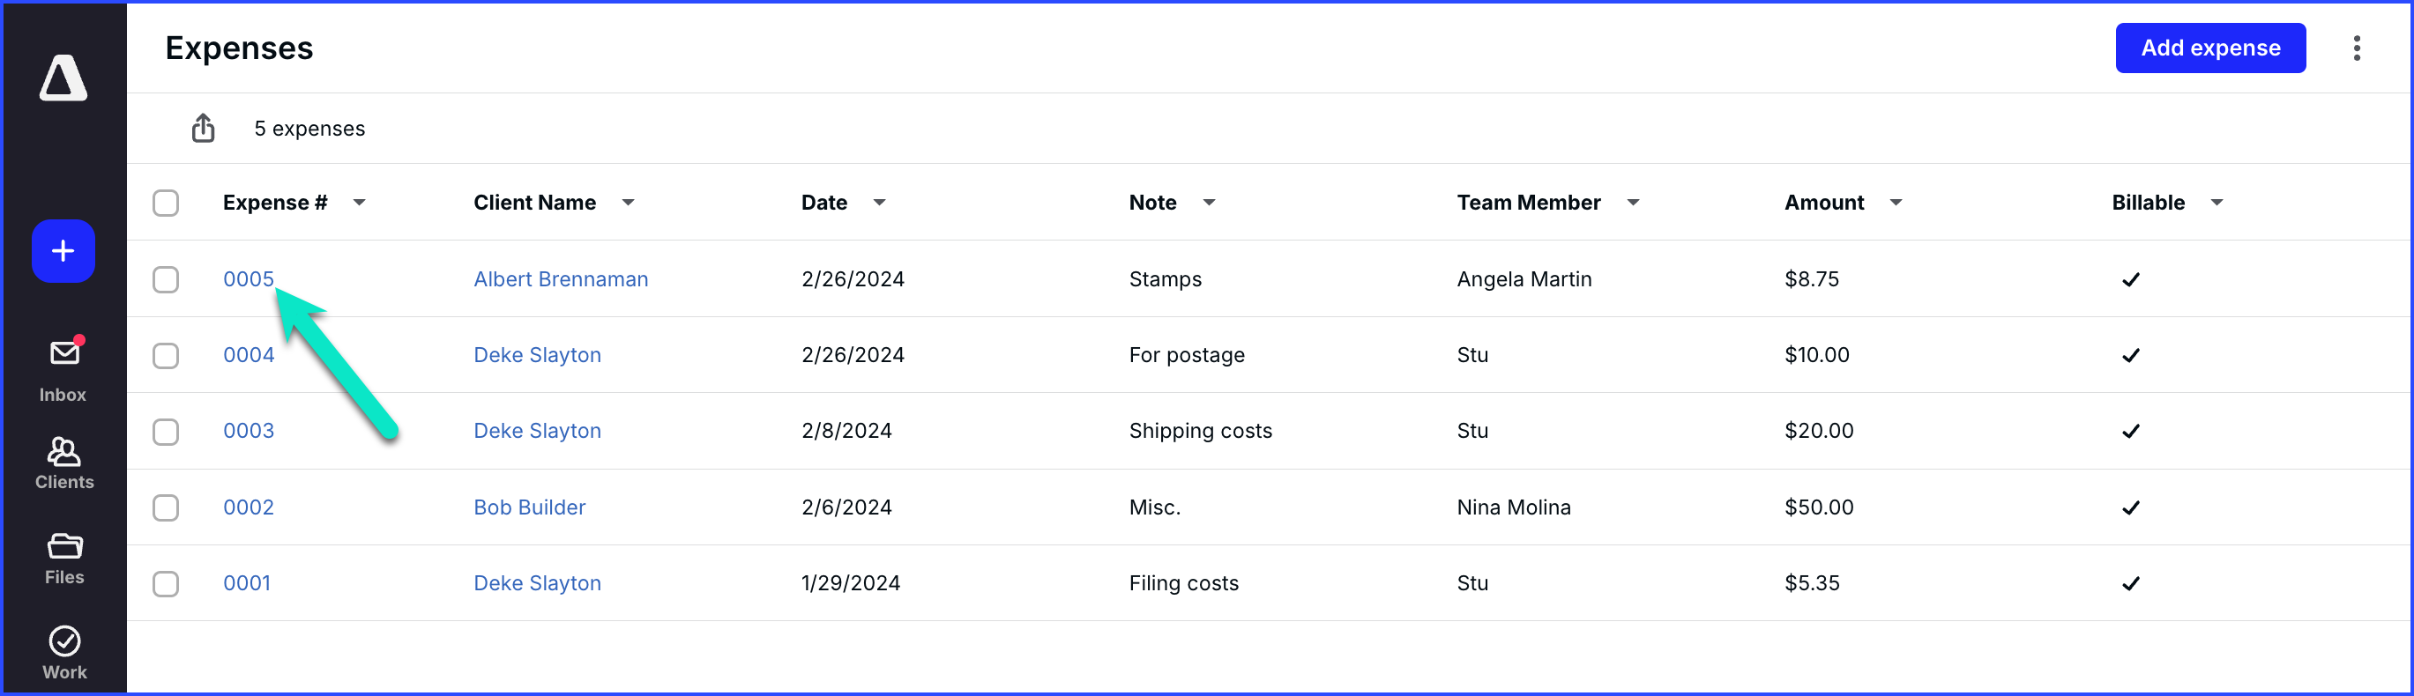This screenshot has height=696, width=2414.
Task: Click the billable checkmark for expense 0003
Action: [2130, 431]
